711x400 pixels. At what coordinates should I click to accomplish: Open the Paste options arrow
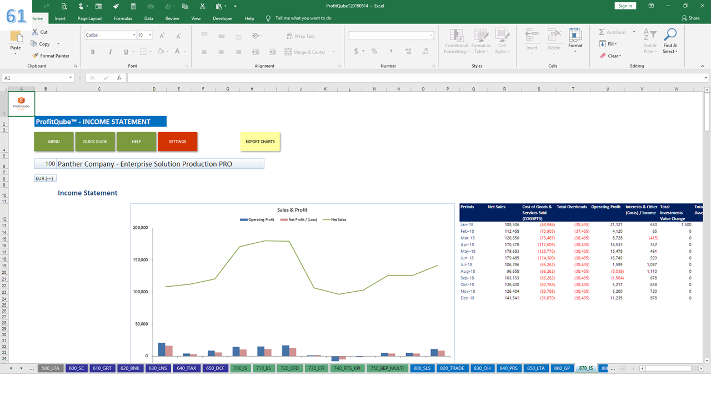tap(16, 54)
